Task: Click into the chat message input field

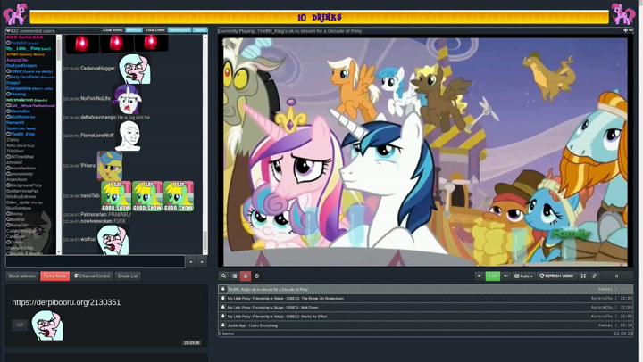Action: pos(96,262)
